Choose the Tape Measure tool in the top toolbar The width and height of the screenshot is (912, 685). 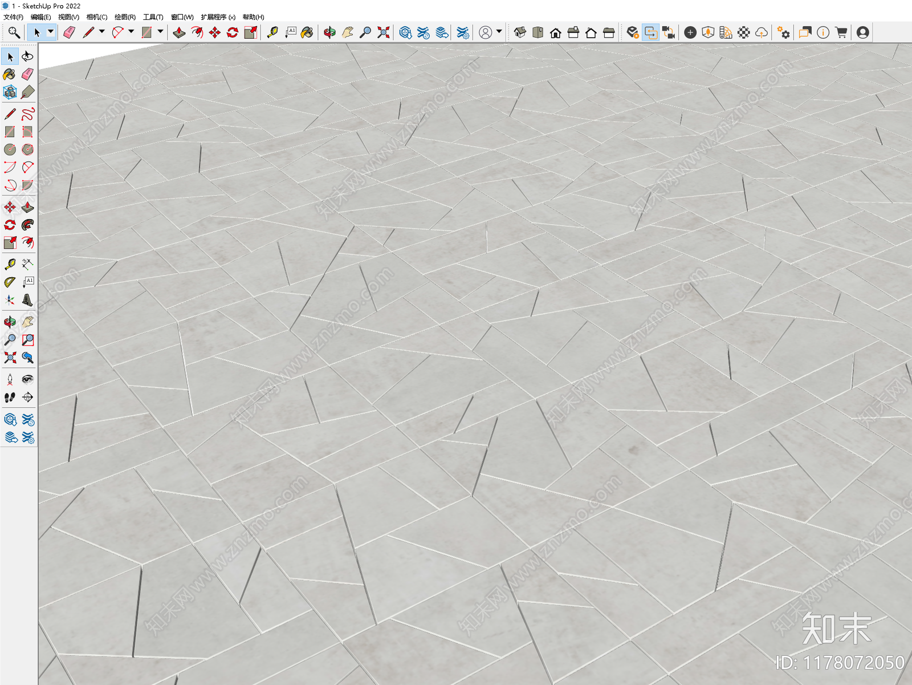(272, 33)
